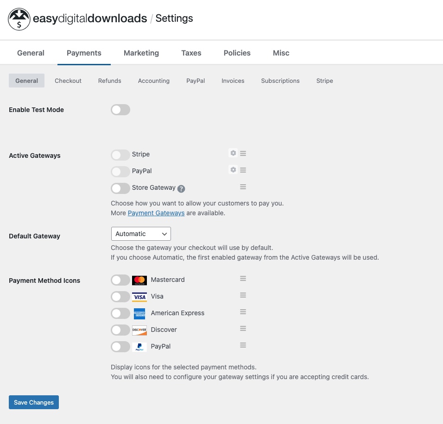The width and height of the screenshot is (443, 424).
Task: Click the Payment Method Icons label
Action: (44, 281)
